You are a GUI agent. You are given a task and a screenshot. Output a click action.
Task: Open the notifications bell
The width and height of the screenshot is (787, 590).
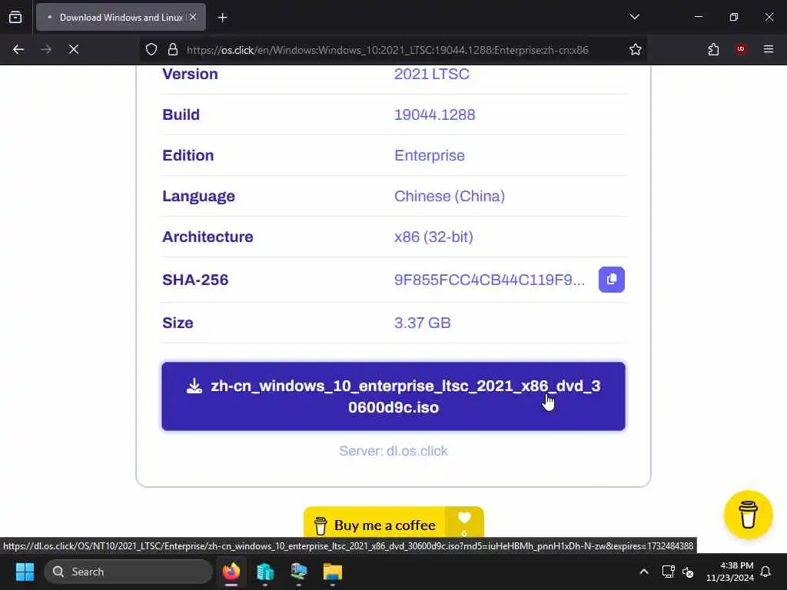click(765, 572)
